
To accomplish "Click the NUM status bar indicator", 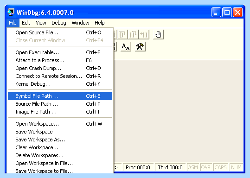I will 236,167.
